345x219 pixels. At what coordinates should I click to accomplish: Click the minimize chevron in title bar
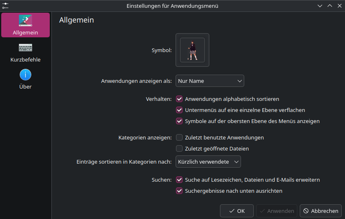tap(320, 6)
